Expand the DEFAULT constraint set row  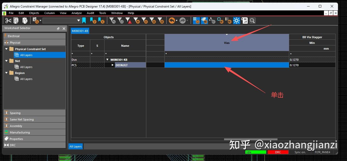[x=113, y=65]
